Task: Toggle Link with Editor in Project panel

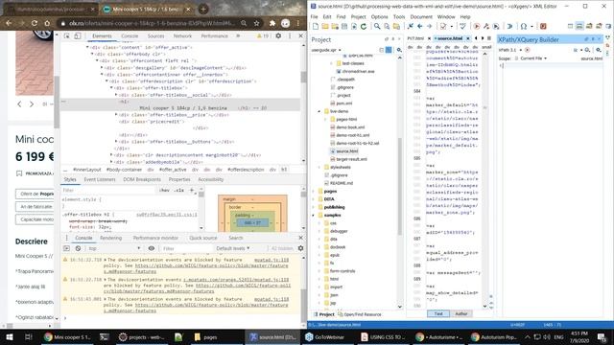Action: tap(389, 50)
